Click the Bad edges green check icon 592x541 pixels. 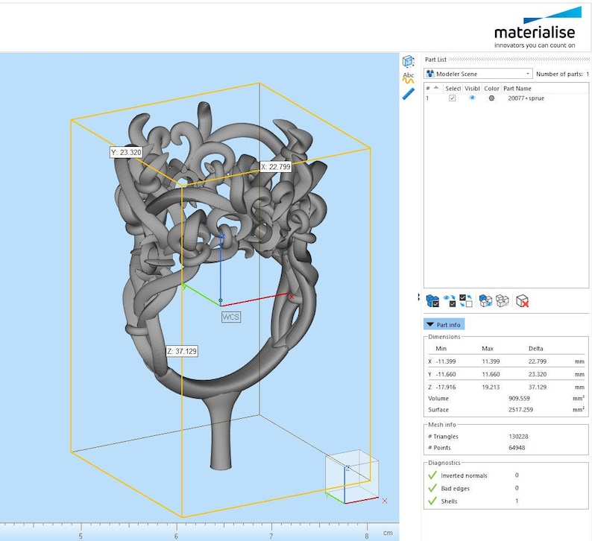(x=432, y=488)
